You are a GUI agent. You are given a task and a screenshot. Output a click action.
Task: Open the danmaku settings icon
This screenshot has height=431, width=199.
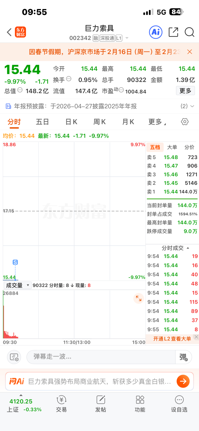tap(14, 357)
